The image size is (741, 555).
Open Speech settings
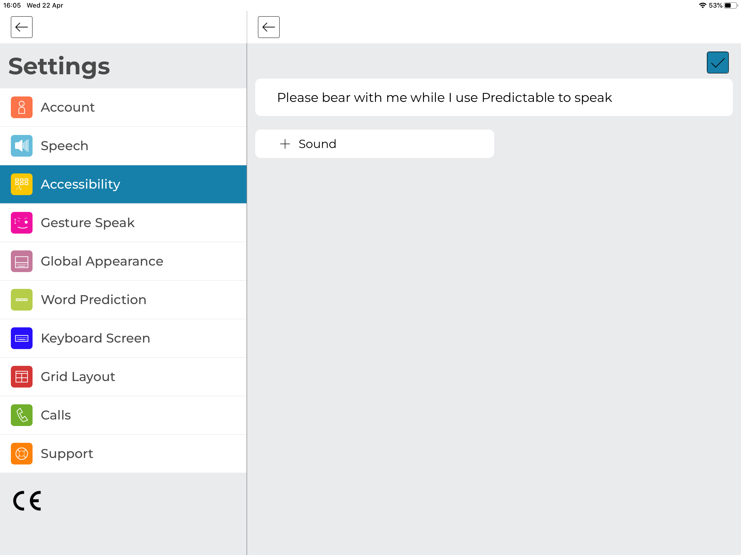pyautogui.click(x=123, y=146)
